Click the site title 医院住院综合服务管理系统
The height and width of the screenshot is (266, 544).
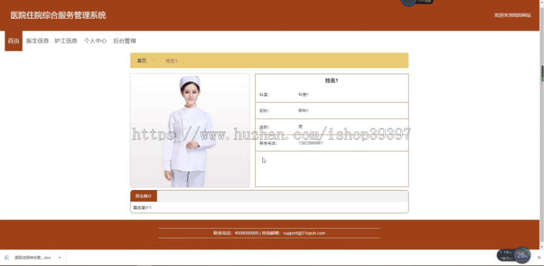(58, 15)
